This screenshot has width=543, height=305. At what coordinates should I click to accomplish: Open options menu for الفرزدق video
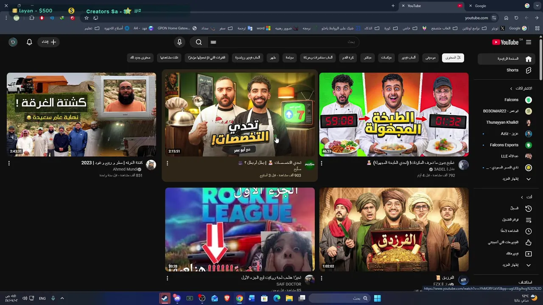coord(321,278)
